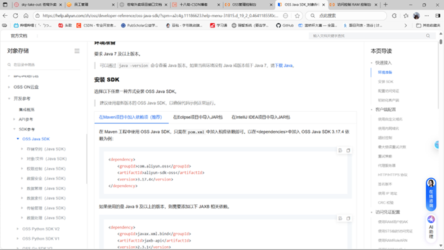The image size is (444, 250).
Task: Jump to 安装 SDK in page guide
Action: [386, 82]
